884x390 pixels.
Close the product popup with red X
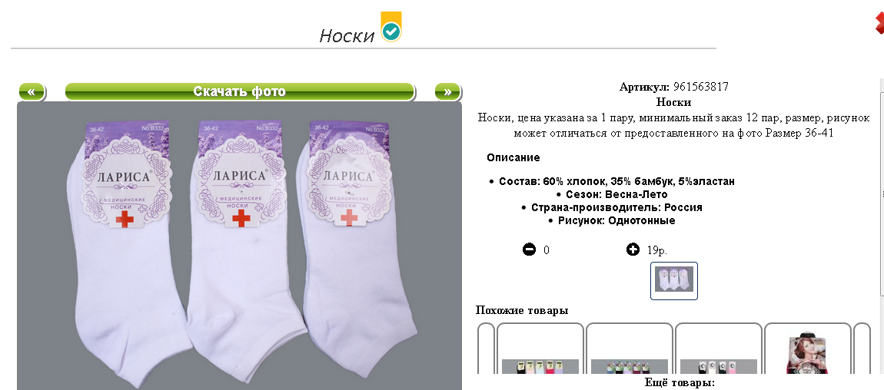coord(879,22)
